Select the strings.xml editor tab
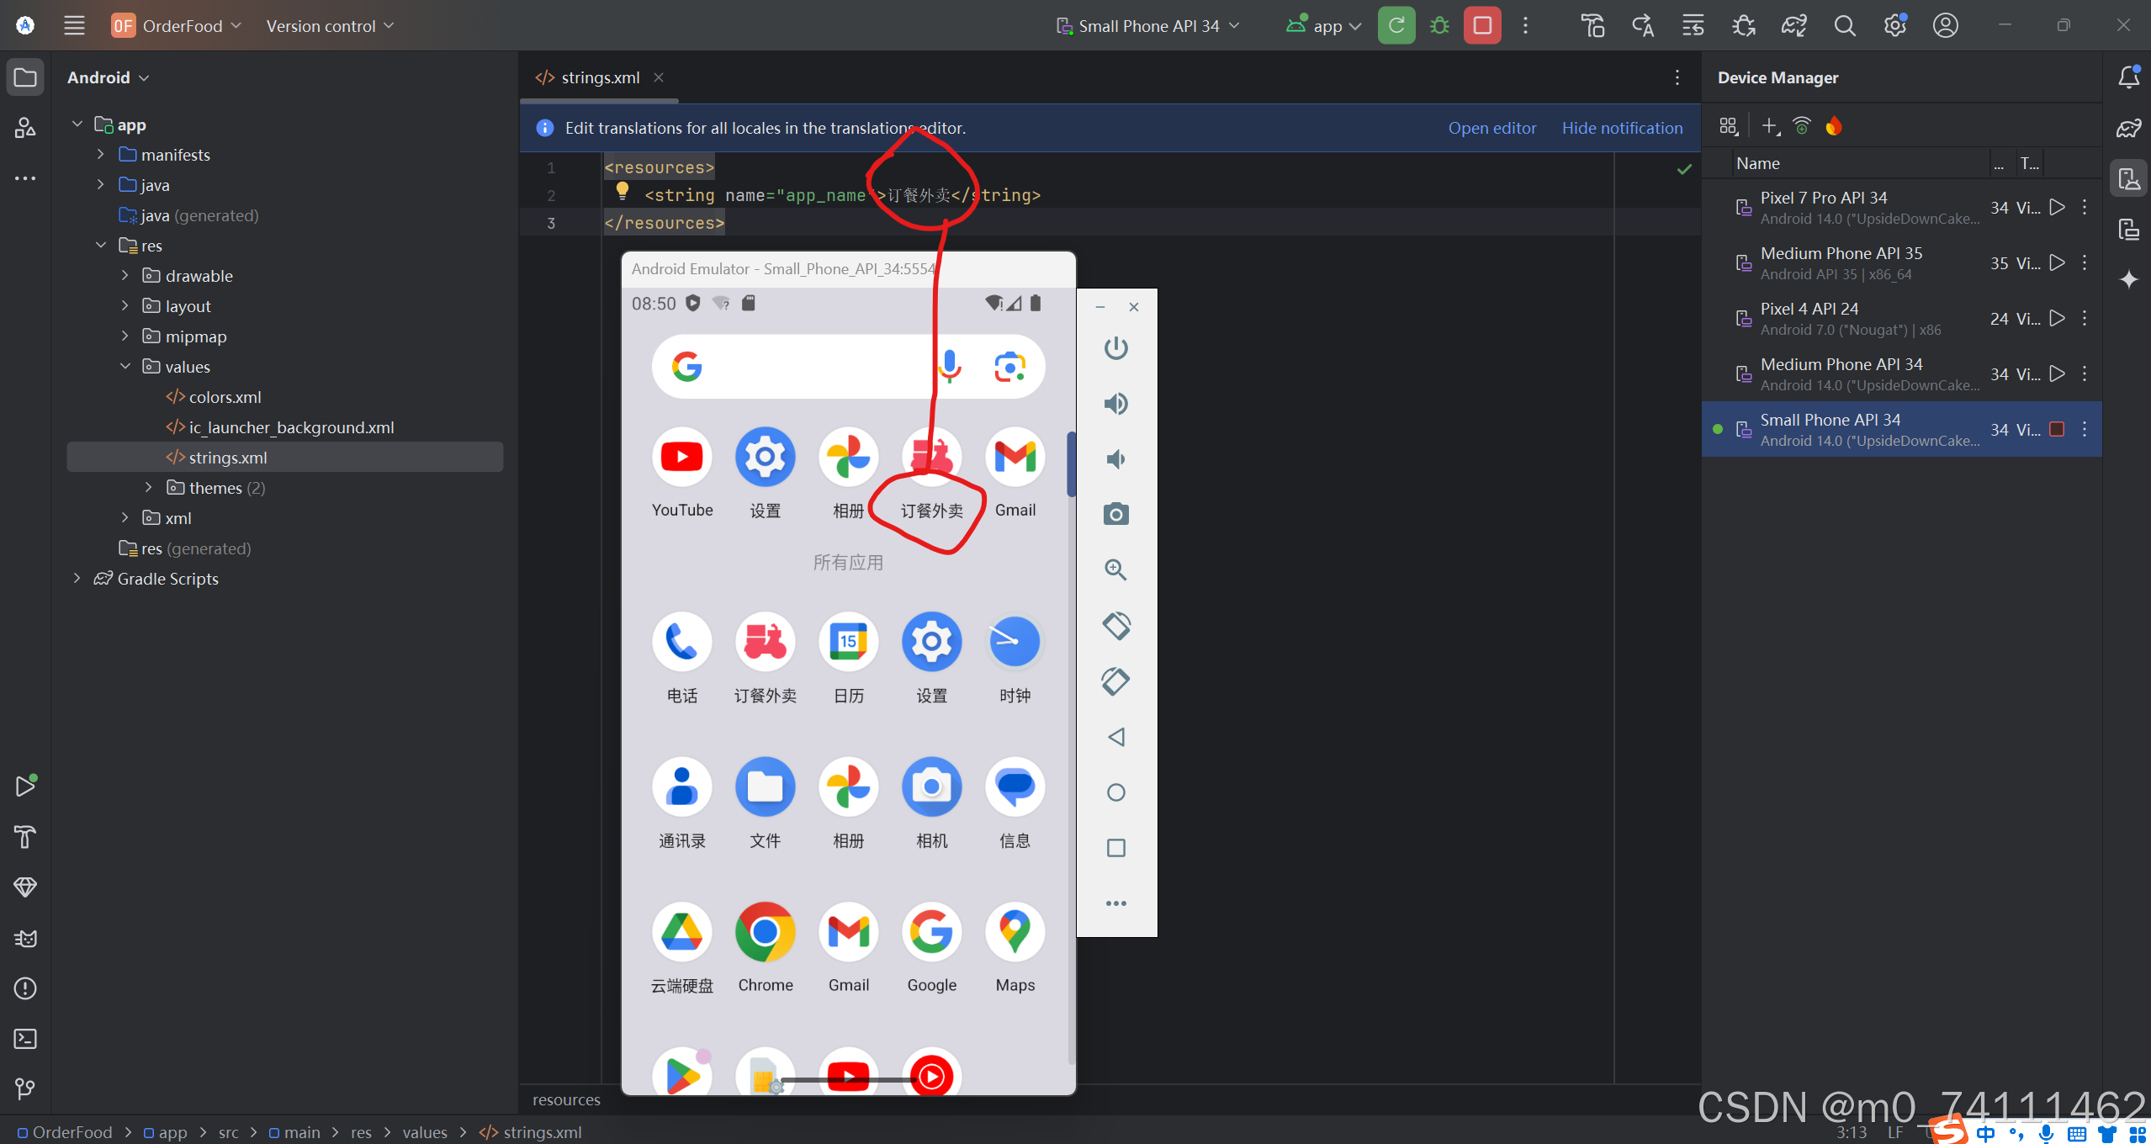 (x=599, y=77)
